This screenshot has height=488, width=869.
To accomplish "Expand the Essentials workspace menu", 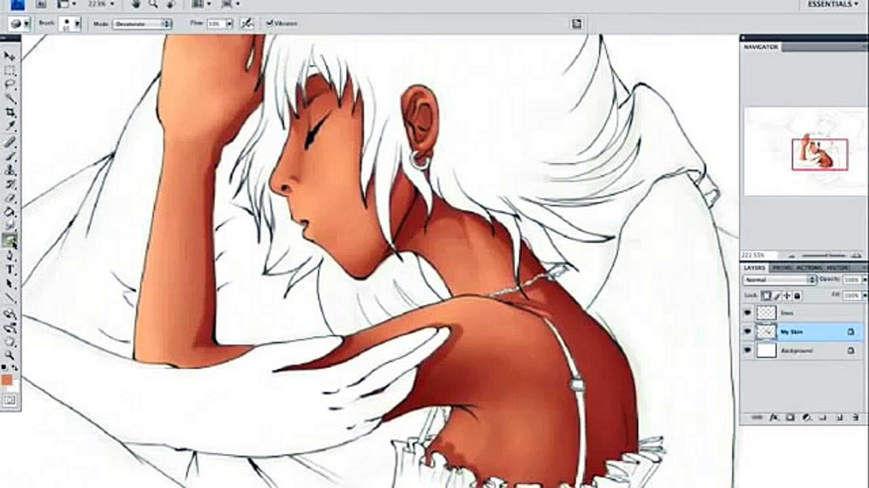I will 833,5.
